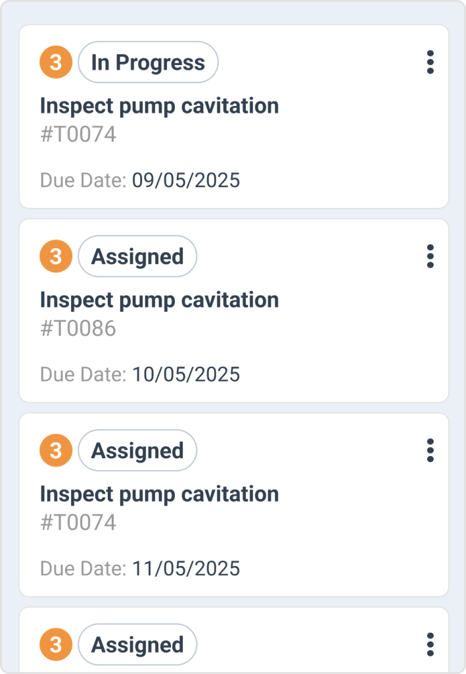The height and width of the screenshot is (674, 466).
Task: Click title of the third pump cavitation task
Action: pos(159,494)
